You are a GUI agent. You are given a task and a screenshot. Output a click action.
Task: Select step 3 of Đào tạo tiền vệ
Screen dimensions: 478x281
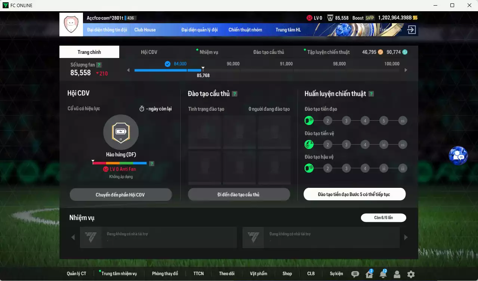[x=346, y=145]
